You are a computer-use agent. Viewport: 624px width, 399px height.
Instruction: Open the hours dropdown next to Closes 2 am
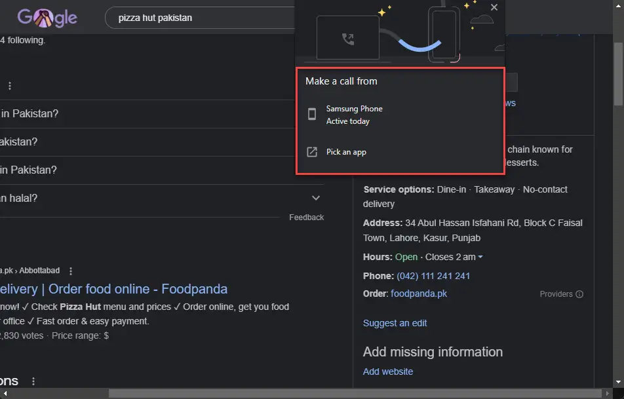(x=480, y=257)
